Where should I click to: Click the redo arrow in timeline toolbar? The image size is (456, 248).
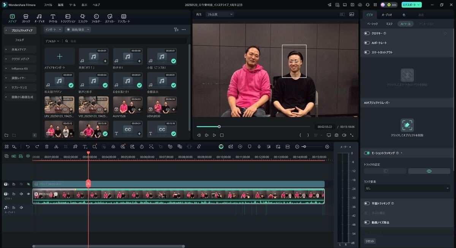(x=37, y=147)
